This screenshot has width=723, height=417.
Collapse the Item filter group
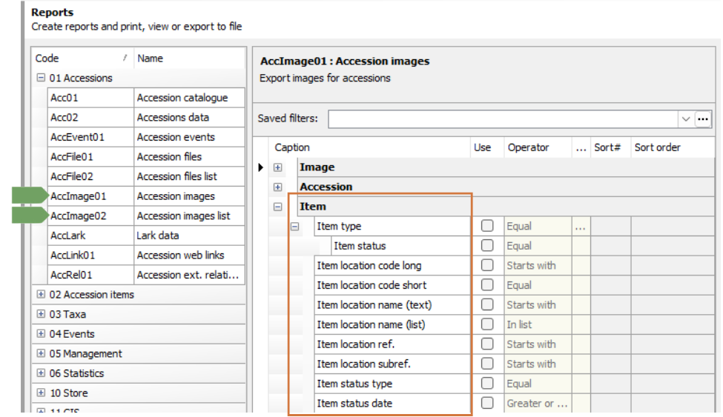[277, 207]
